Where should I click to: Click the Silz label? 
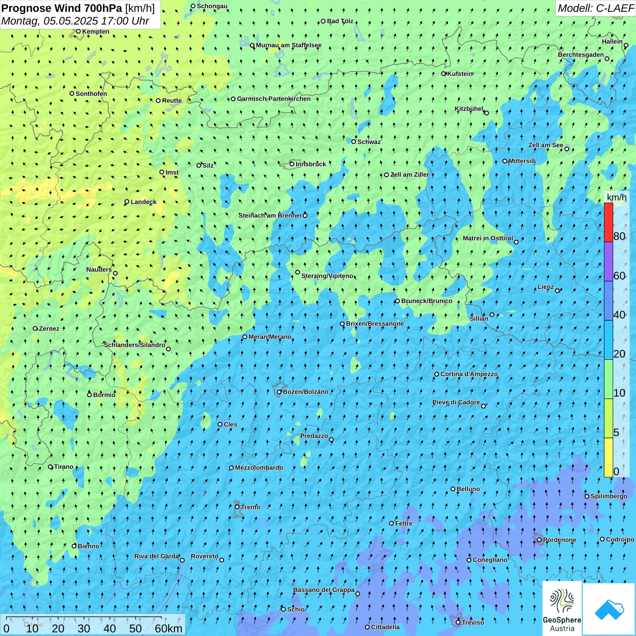point(208,165)
